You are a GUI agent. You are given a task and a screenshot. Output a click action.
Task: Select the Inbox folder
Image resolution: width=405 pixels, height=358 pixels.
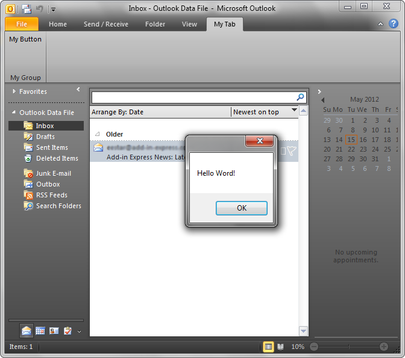click(x=46, y=126)
